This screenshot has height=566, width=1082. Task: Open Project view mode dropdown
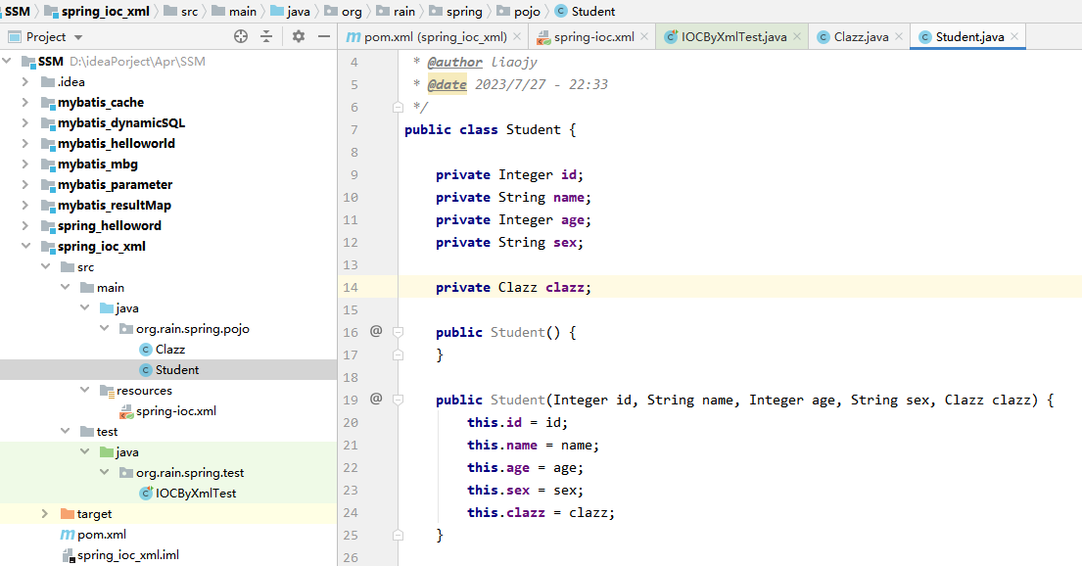coord(78,37)
